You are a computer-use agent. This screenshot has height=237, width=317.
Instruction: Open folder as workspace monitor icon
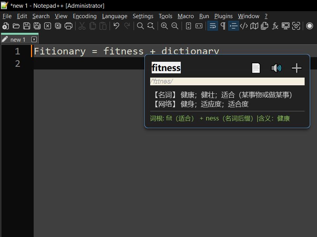pyautogui.click(x=286, y=26)
